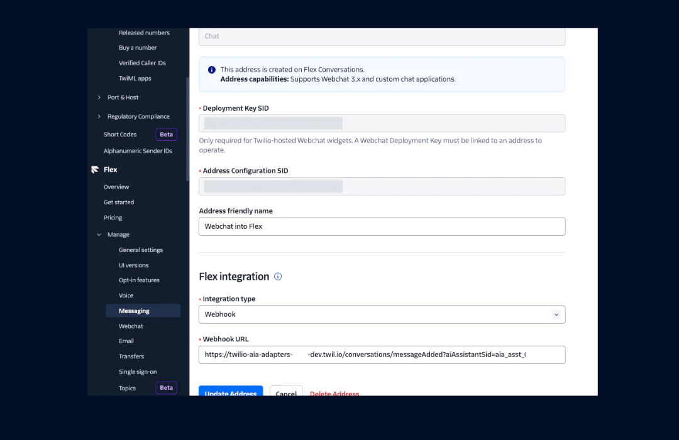Click the info icon in the address notice
The height and width of the screenshot is (440, 679).
(212, 70)
